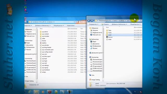The width and height of the screenshot is (167, 94).
Task: Click the home breadcrumb in address bar
Action: pos(115,21)
